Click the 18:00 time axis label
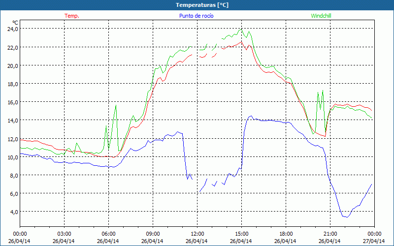The image size is (394, 246). [x=286, y=234]
